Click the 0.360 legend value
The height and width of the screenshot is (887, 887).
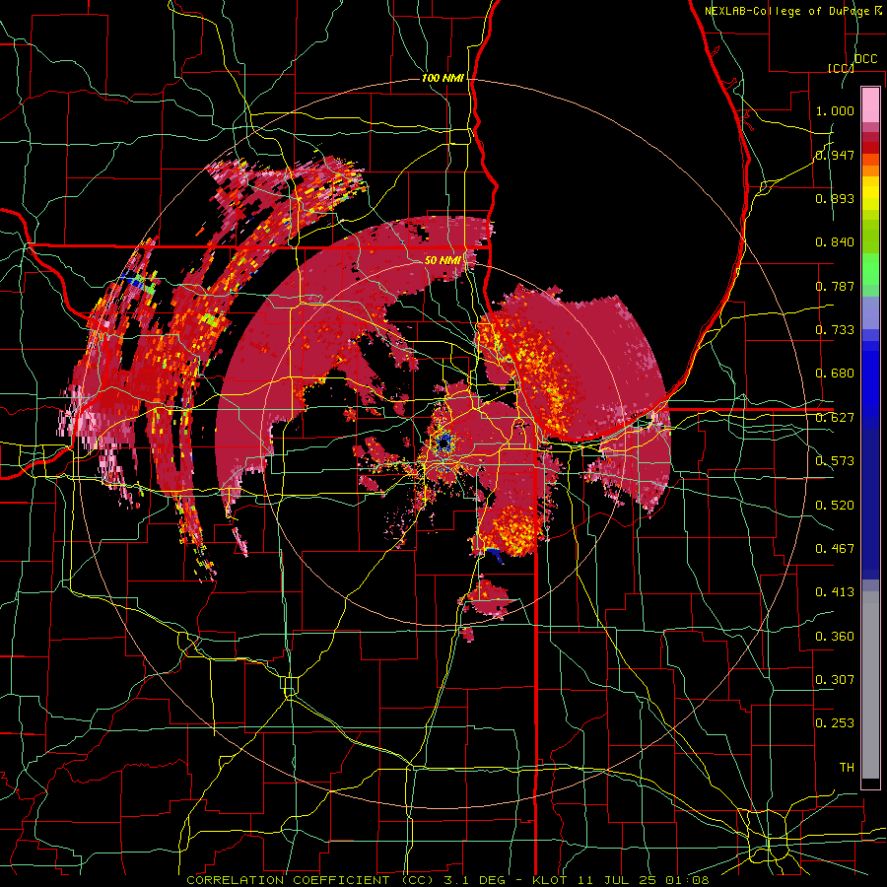[x=835, y=637]
